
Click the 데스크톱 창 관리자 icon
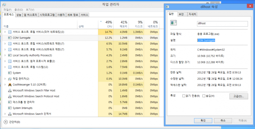[x=10, y=102]
